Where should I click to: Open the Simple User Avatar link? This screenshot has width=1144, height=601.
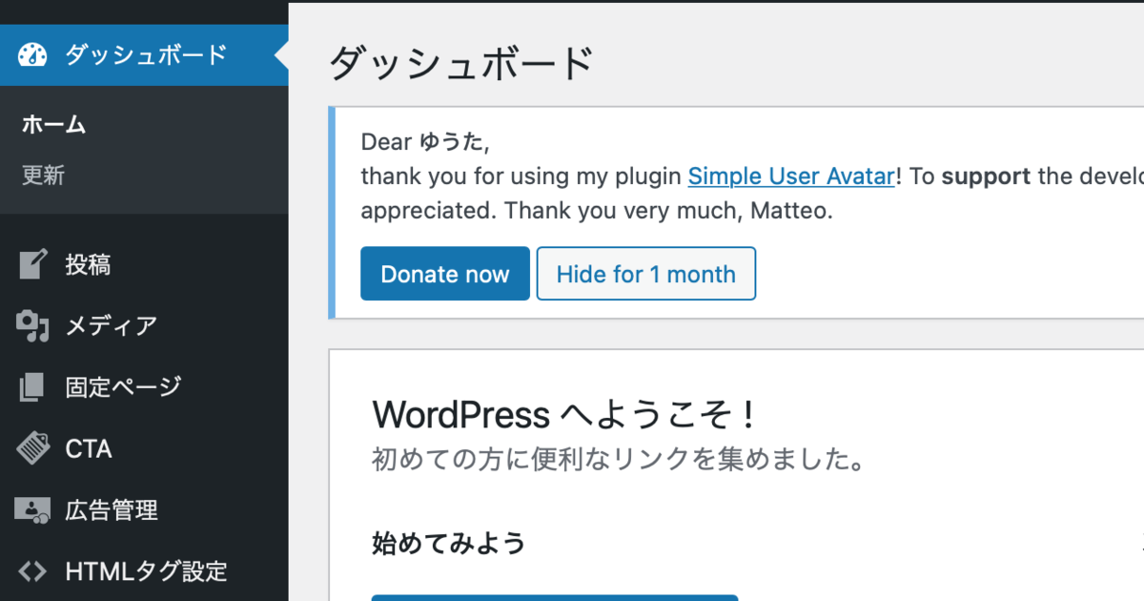[x=791, y=176]
